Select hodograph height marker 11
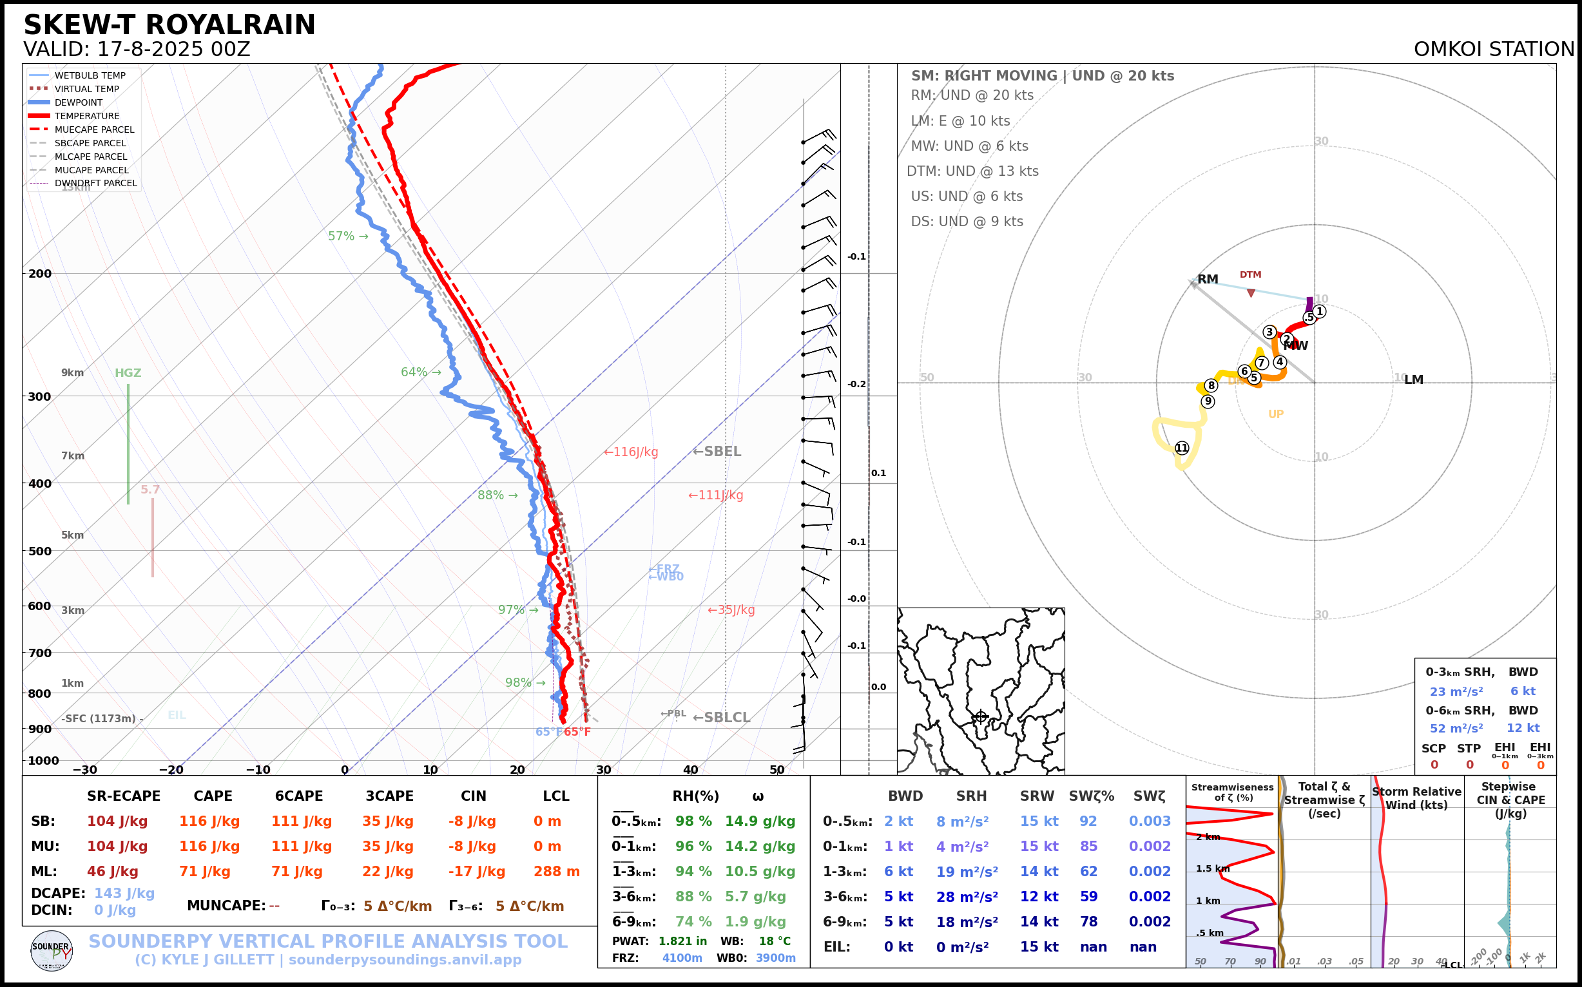The width and height of the screenshot is (1582, 987). tap(1182, 448)
